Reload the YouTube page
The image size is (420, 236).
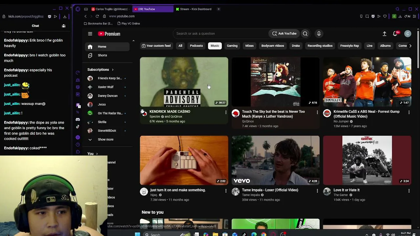(97, 16)
